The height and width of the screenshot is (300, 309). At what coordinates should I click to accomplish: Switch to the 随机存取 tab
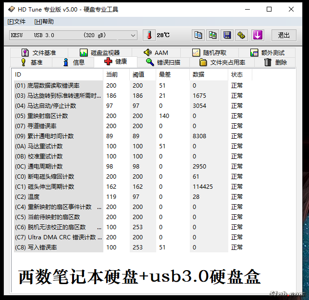210,53
